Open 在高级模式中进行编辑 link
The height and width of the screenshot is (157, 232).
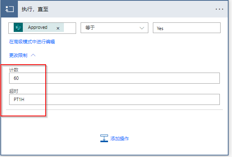[32, 42]
